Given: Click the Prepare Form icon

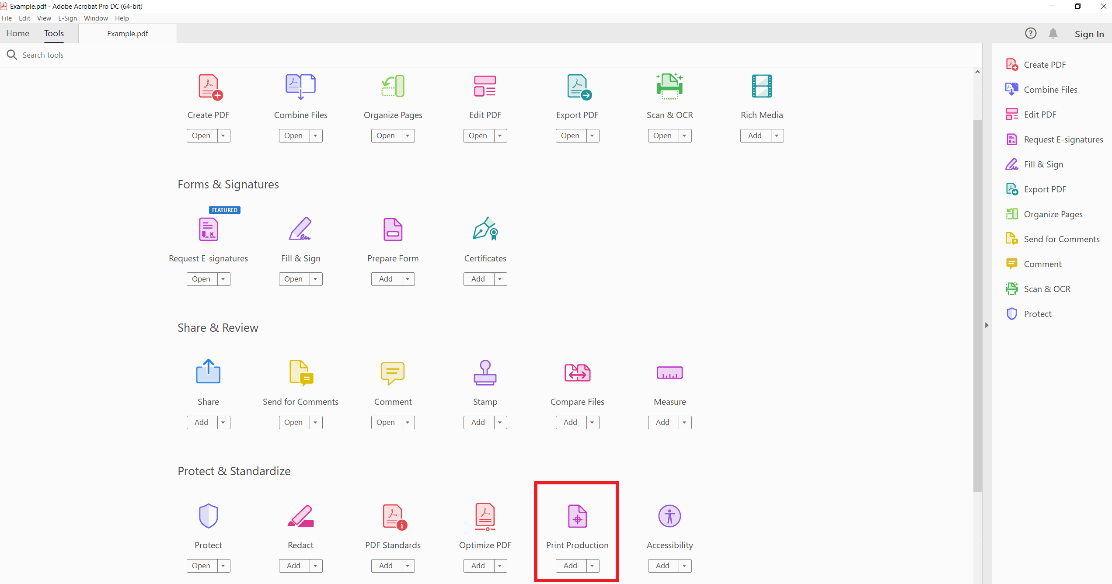Looking at the screenshot, I should click(x=393, y=229).
